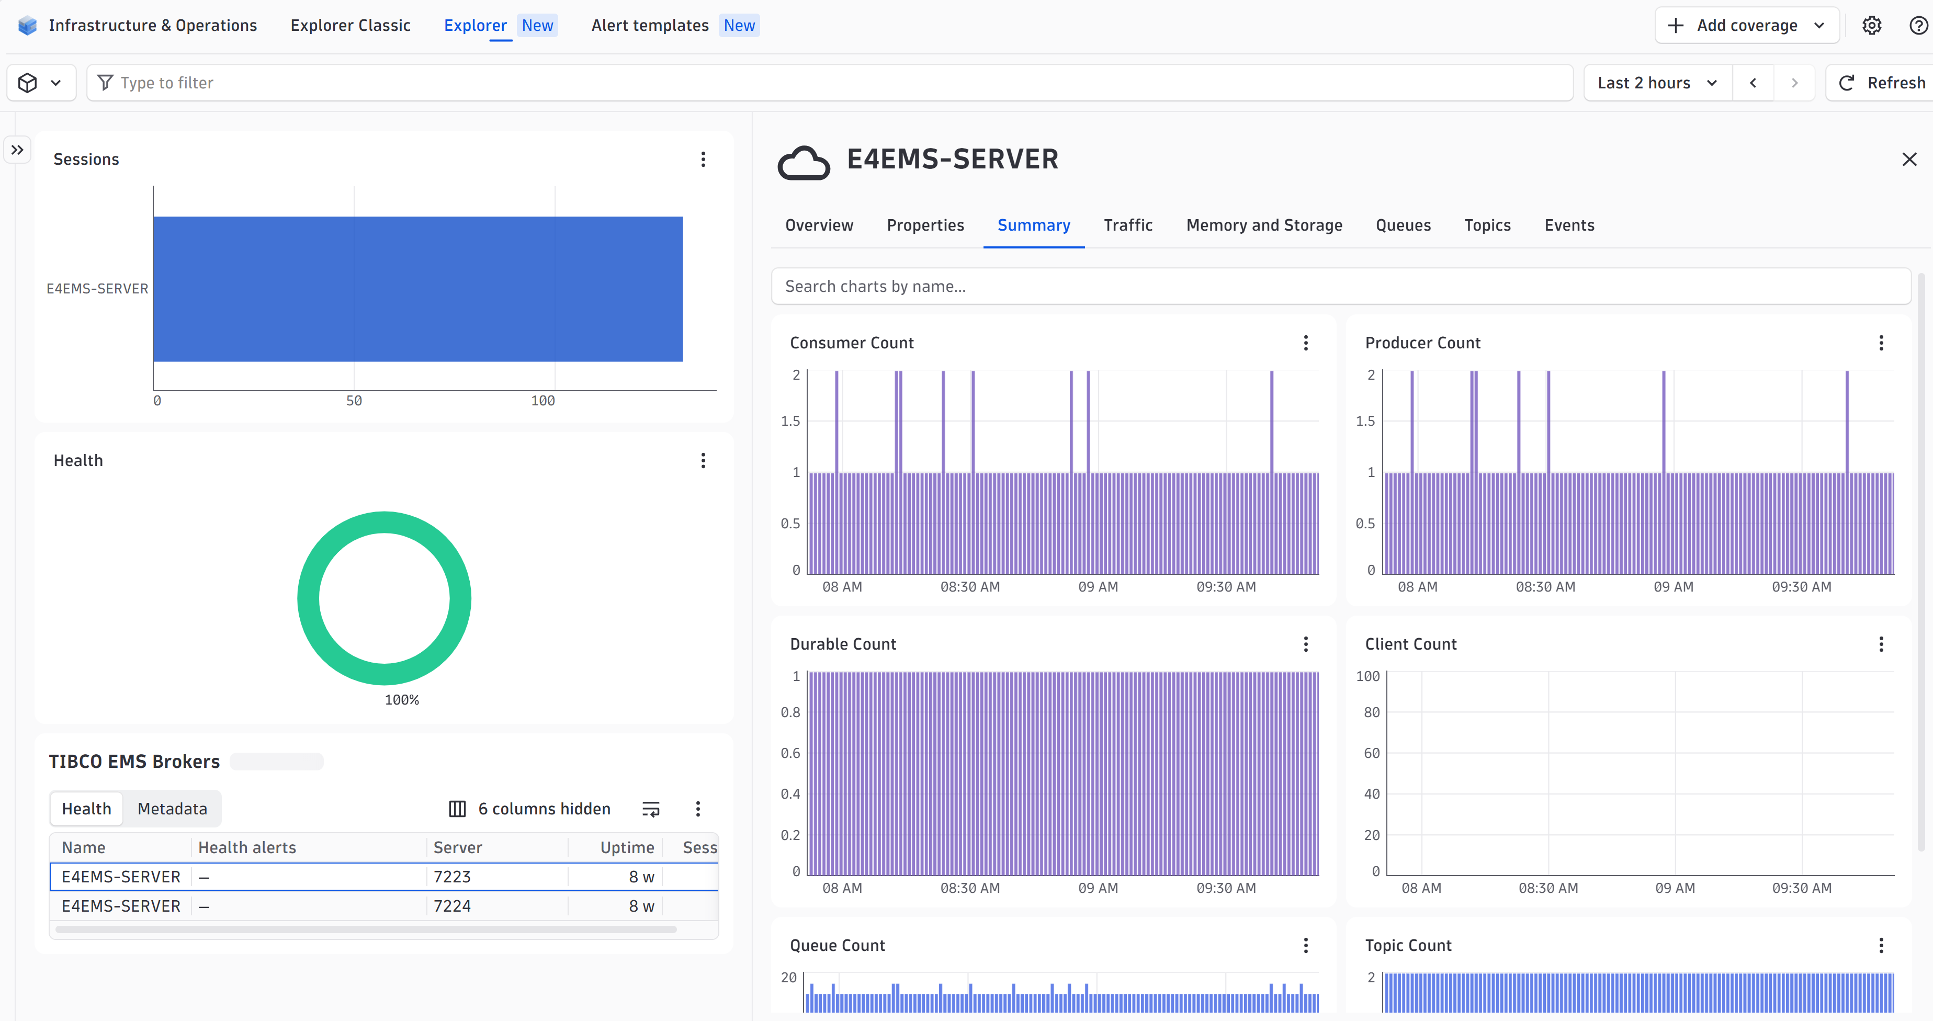Open the entity type cube dropdown

pyautogui.click(x=41, y=83)
